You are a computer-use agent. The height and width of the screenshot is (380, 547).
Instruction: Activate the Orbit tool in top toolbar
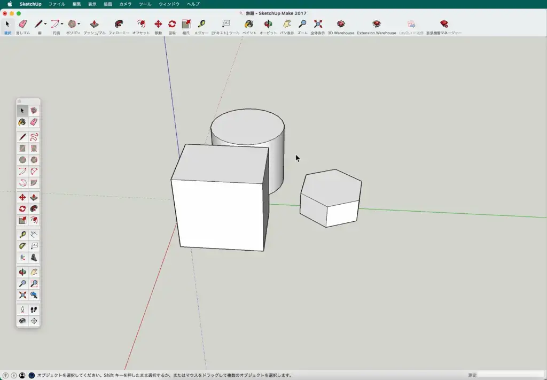click(268, 25)
